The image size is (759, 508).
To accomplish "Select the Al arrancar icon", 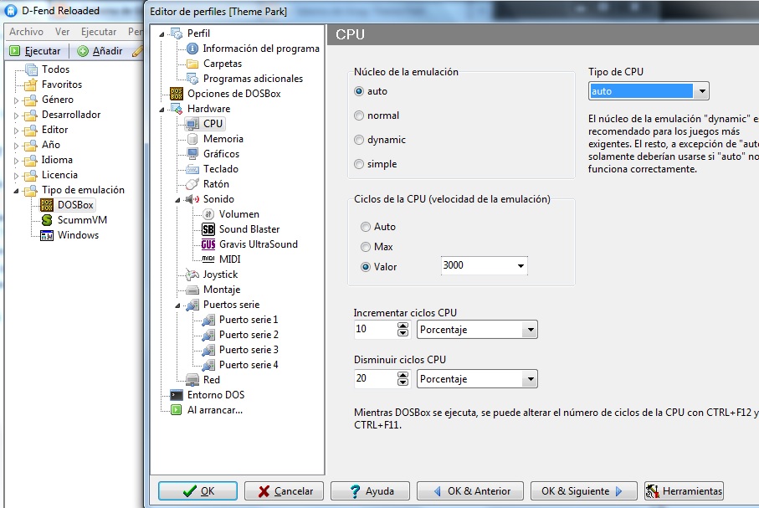I will pyautogui.click(x=177, y=410).
